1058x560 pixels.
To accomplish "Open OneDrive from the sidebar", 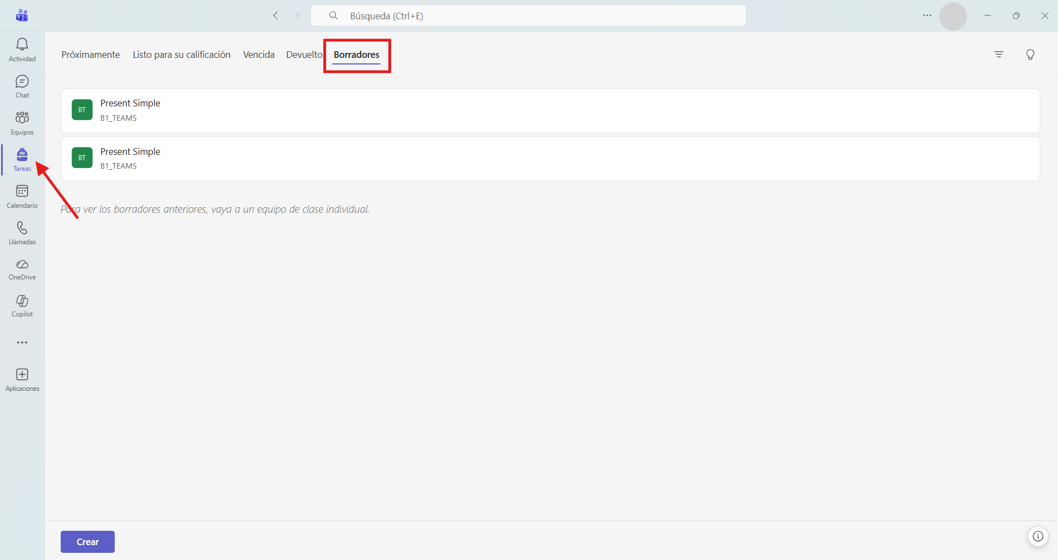I will tap(22, 270).
